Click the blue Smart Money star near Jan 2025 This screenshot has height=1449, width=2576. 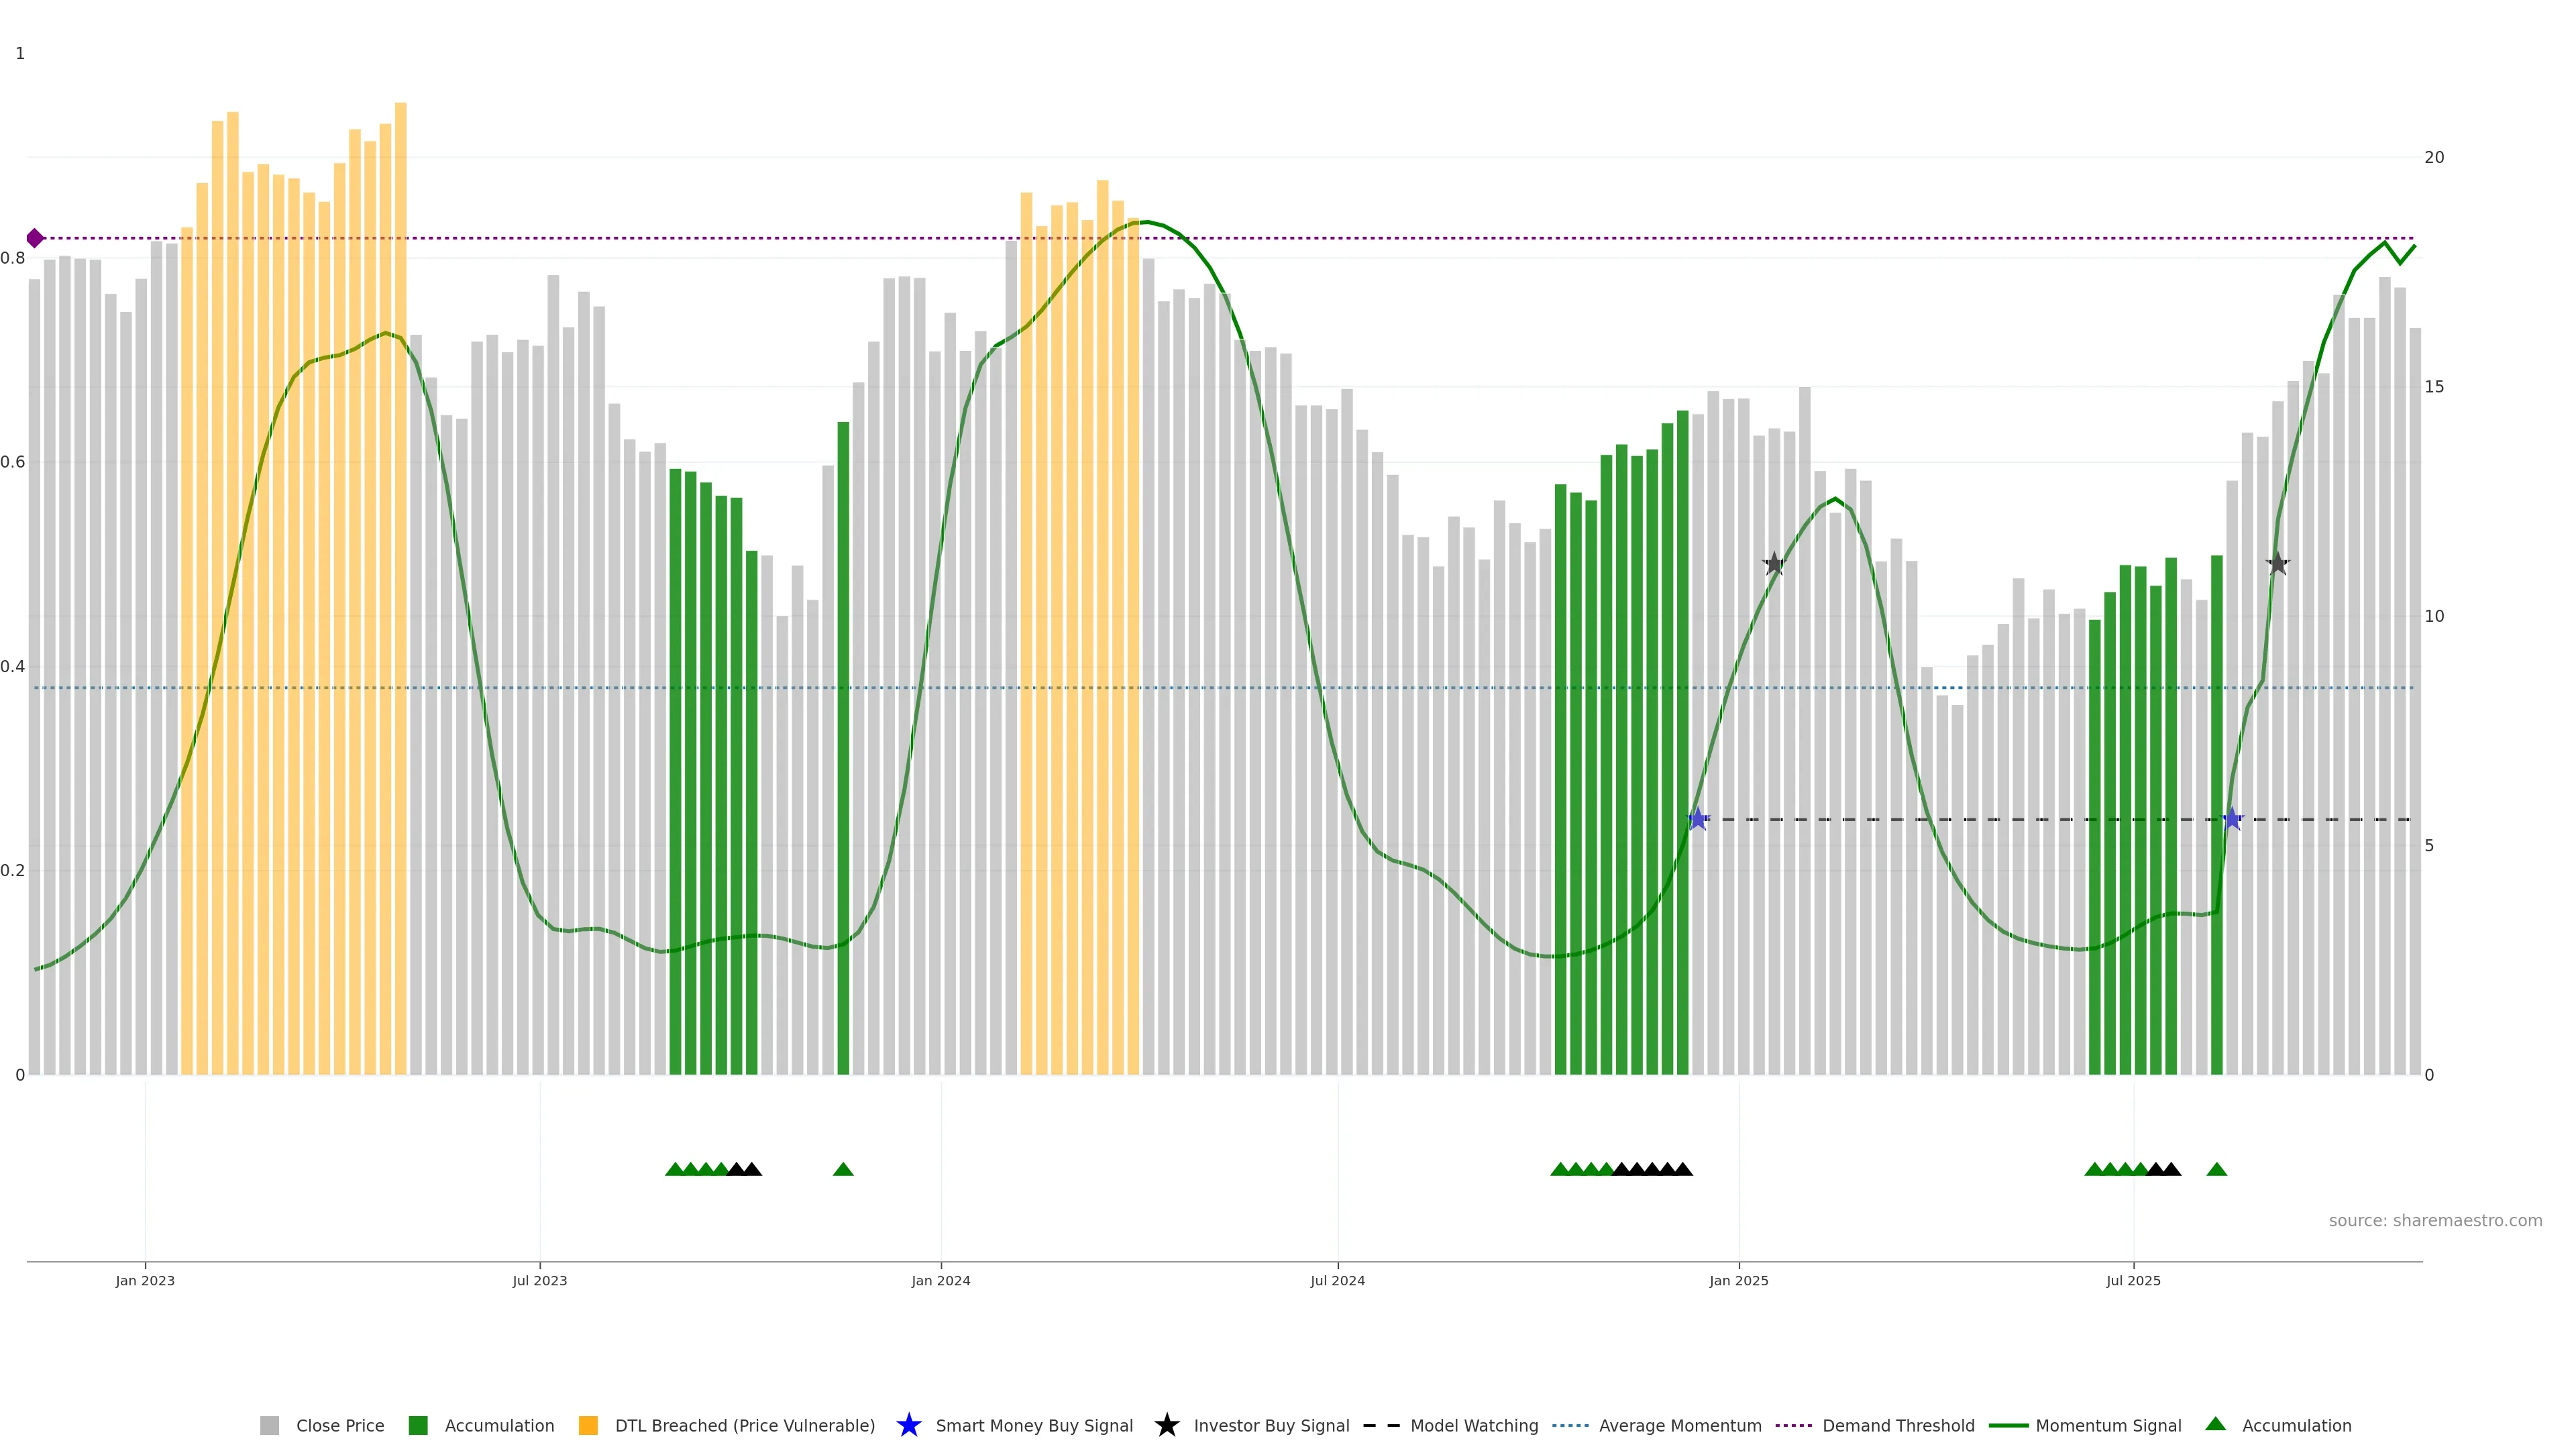1697,819
